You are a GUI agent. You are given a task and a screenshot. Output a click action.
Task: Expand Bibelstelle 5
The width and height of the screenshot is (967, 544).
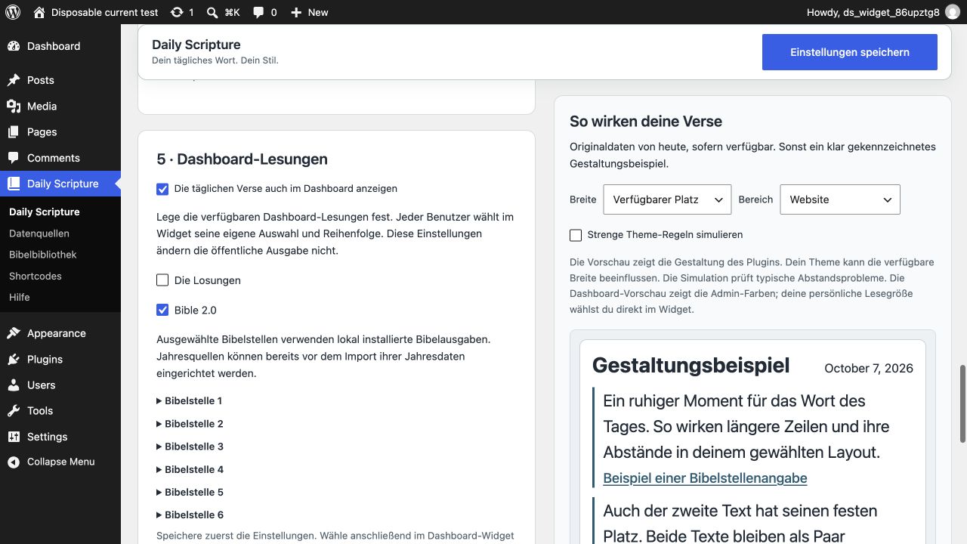[190, 492]
